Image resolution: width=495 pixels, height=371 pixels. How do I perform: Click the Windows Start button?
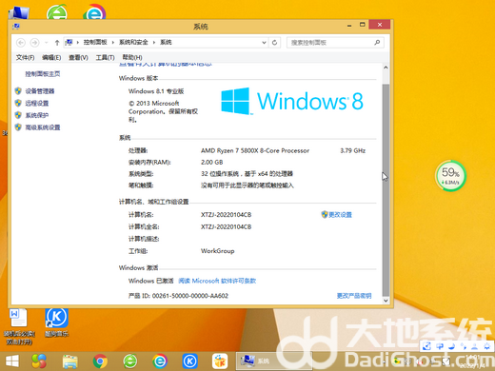[x=12, y=361]
